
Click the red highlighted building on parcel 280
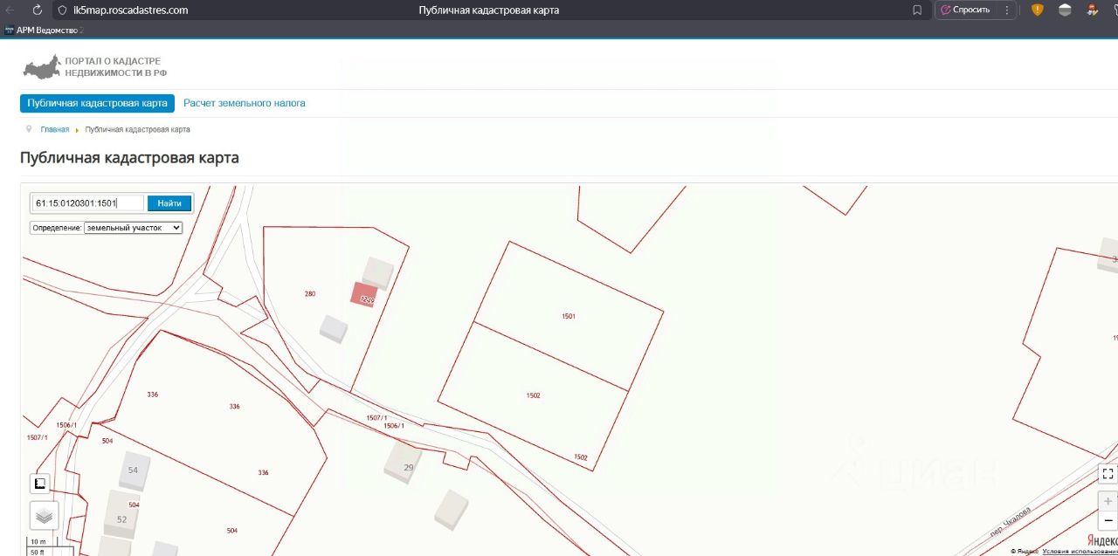click(363, 294)
